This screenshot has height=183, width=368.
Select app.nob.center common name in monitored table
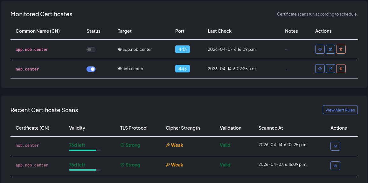(x=32, y=50)
